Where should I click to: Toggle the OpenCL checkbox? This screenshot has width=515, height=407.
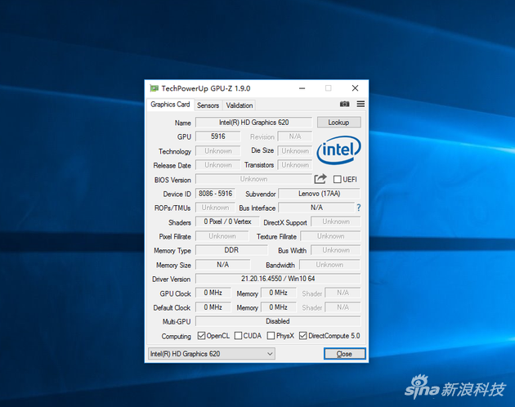click(x=201, y=336)
